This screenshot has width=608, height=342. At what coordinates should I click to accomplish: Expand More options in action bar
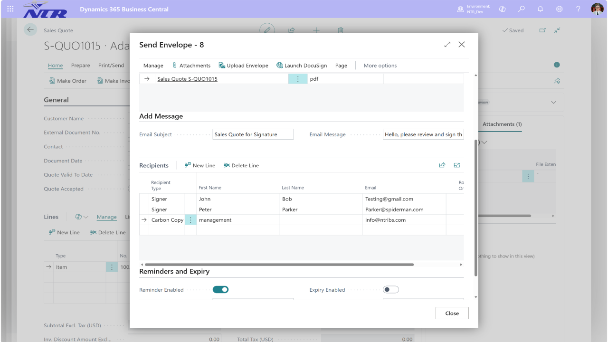coord(380,66)
